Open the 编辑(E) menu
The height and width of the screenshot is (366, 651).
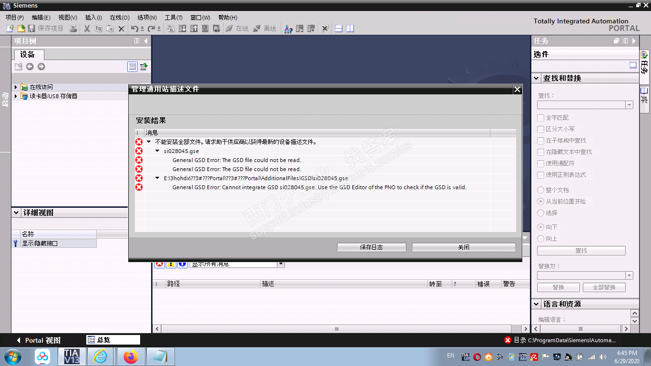tap(41, 18)
